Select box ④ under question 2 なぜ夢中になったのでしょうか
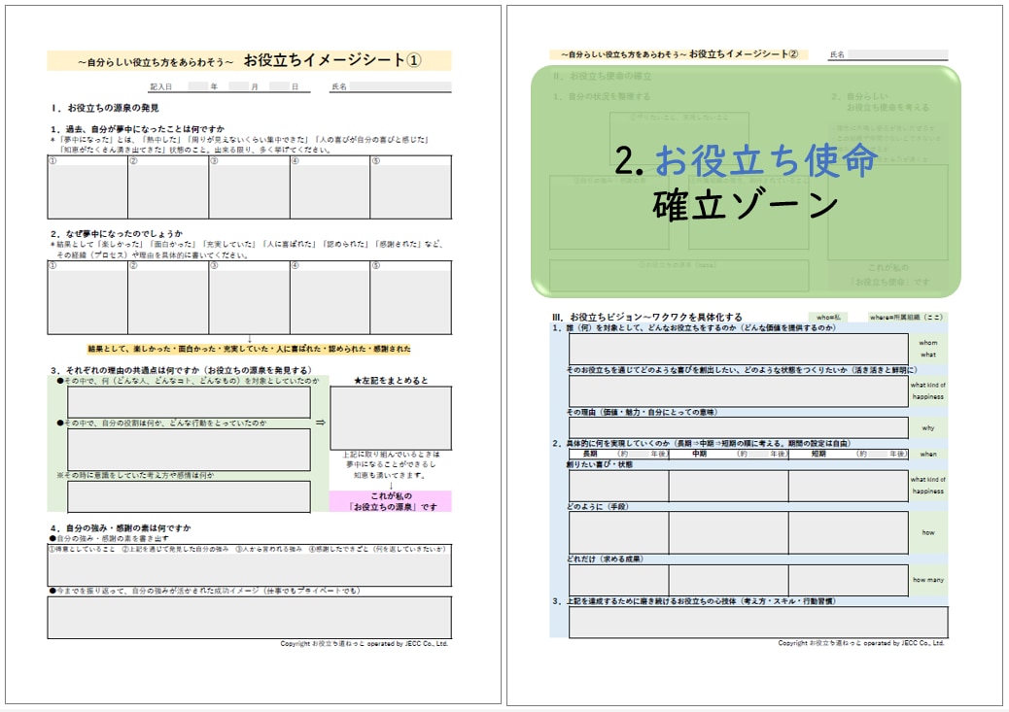Viewport: 1009px width, 712px height. point(330,298)
